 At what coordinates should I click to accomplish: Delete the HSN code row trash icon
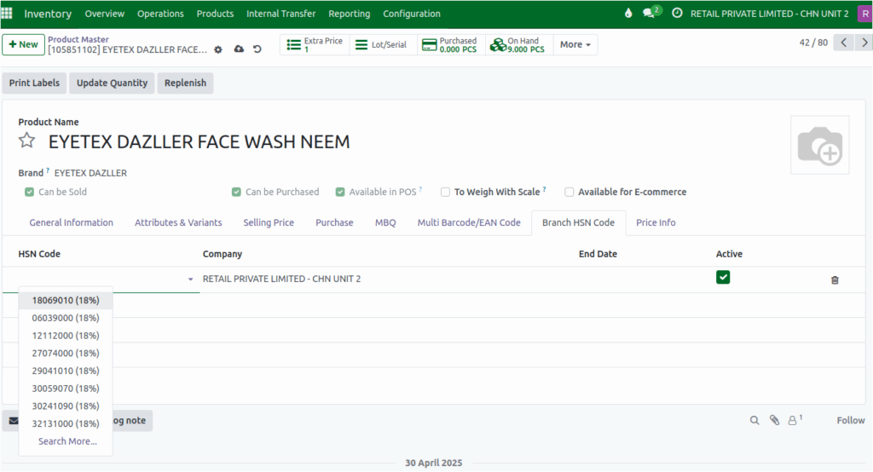[835, 280]
